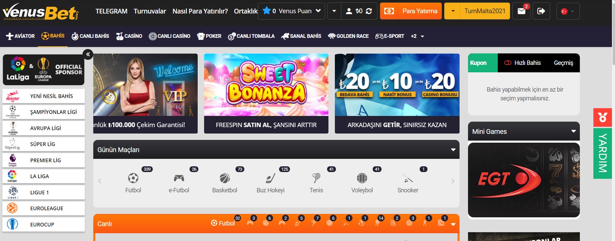Open E-SPORT in navigation
Viewport: 615px width, 241px height.
[x=390, y=36]
